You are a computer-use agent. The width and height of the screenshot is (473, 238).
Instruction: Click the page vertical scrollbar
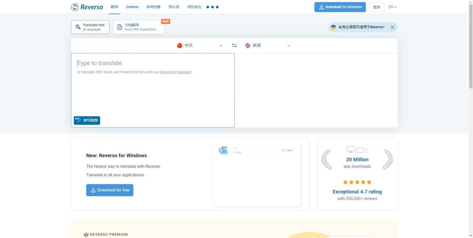pyautogui.click(x=470, y=118)
